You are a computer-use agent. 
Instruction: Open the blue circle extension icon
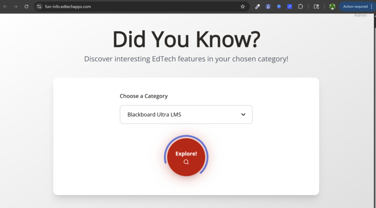click(279, 7)
